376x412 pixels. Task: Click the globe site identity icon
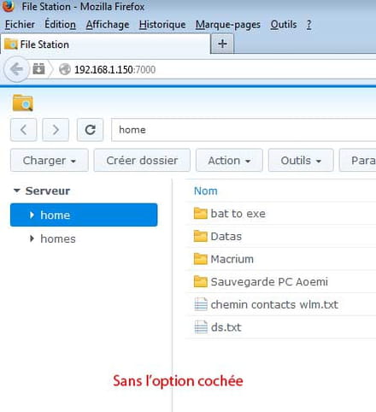(x=65, y=69)
